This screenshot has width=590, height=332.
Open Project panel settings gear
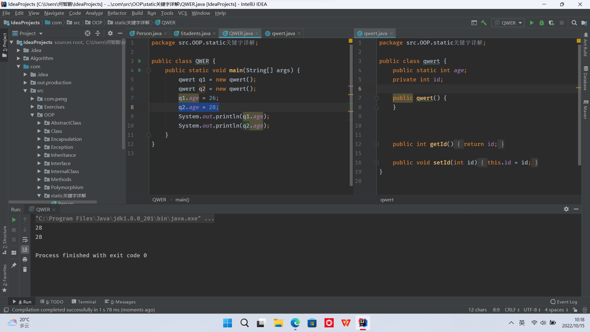110,33
